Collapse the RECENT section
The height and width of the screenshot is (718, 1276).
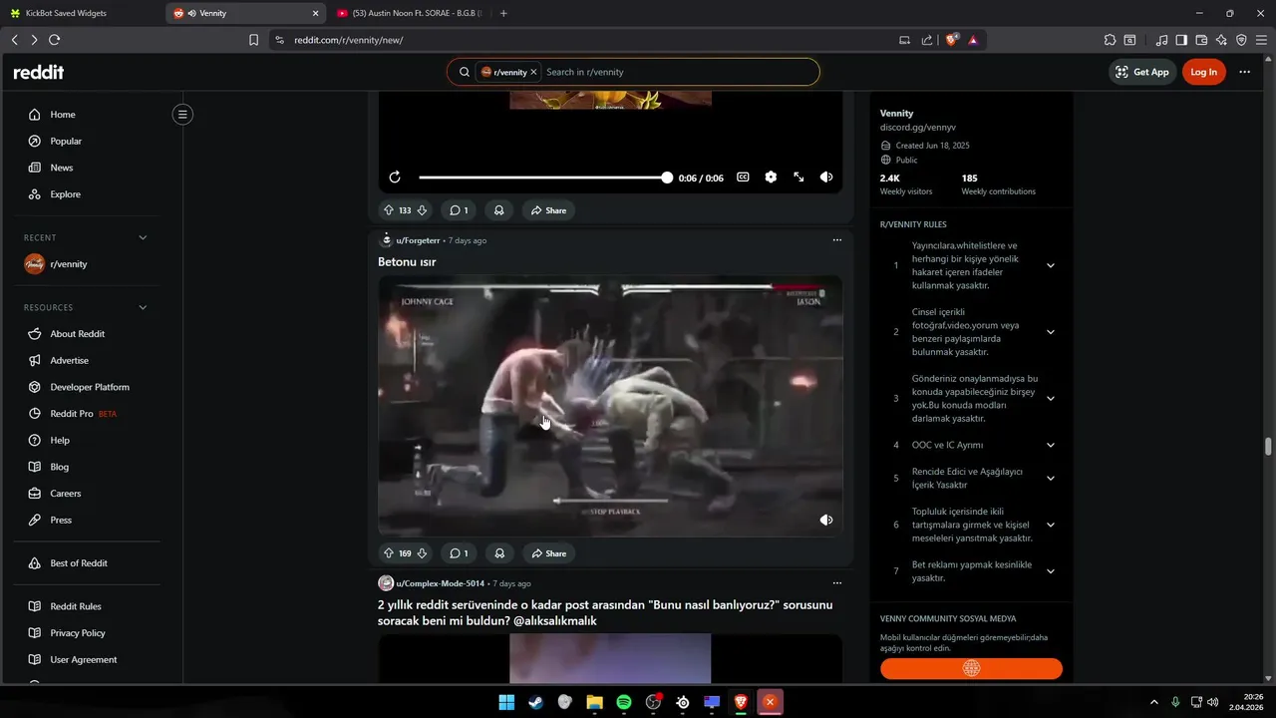coord(143,237)
